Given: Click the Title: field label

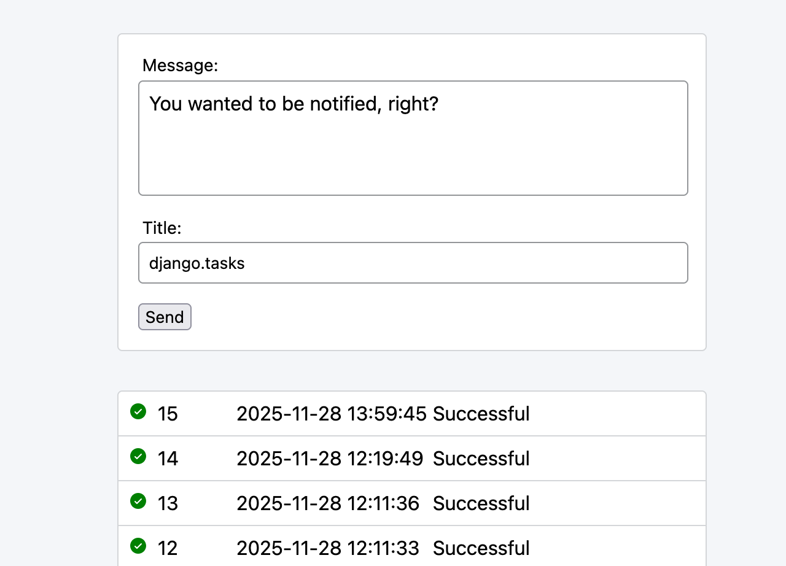Looking at the screenshot, I should coord(161,228).
